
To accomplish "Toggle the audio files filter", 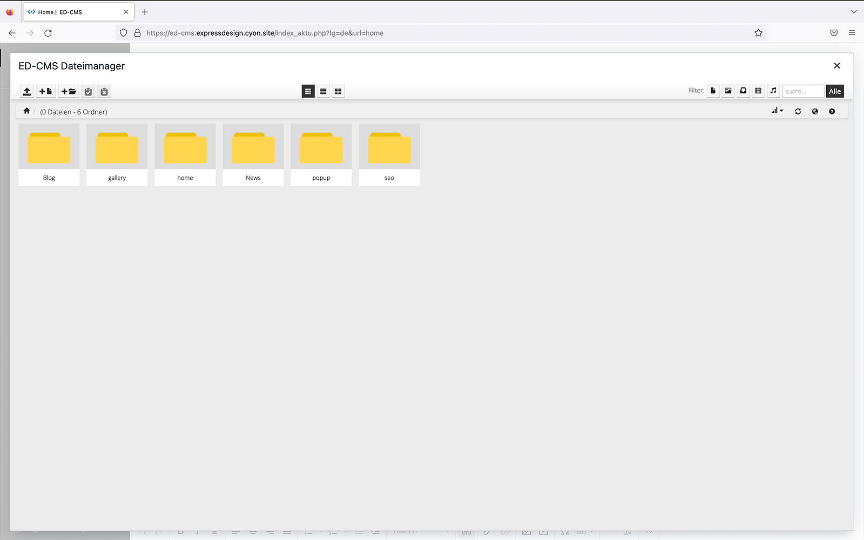I will 773,91.
